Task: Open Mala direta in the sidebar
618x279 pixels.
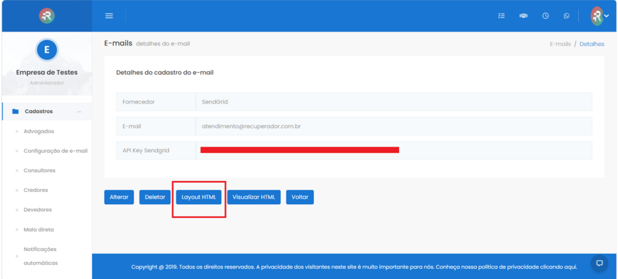Action: [38, 230]
